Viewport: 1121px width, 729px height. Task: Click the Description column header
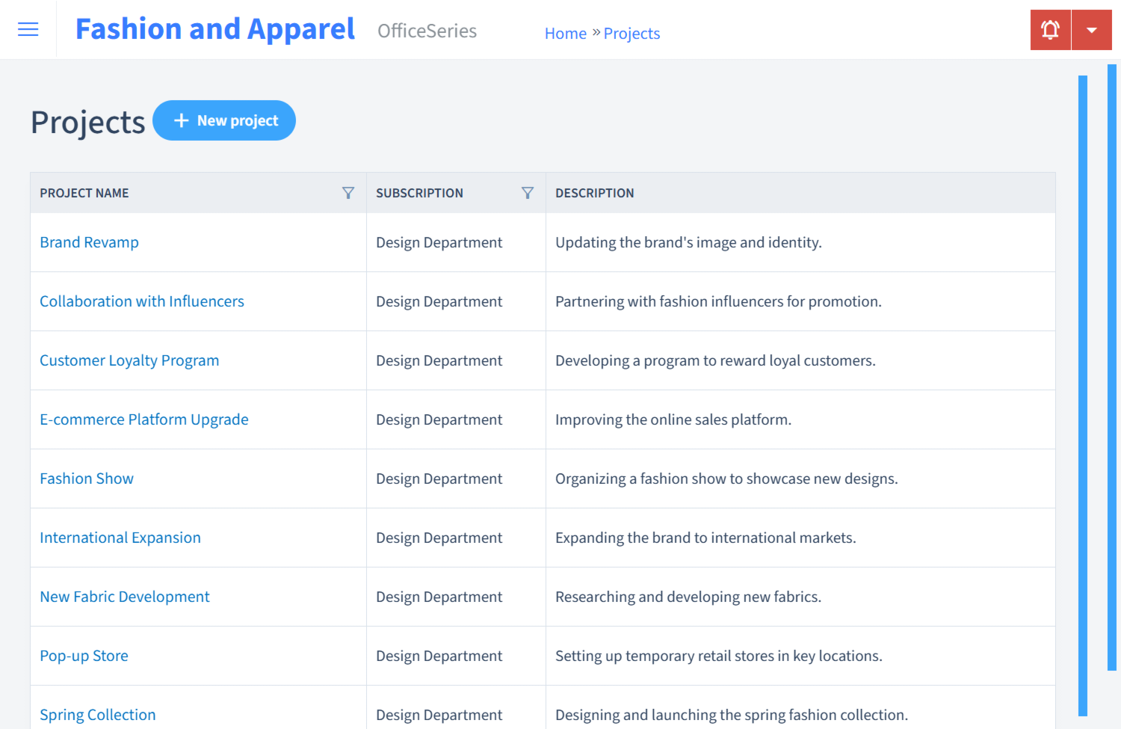(595, 192)
